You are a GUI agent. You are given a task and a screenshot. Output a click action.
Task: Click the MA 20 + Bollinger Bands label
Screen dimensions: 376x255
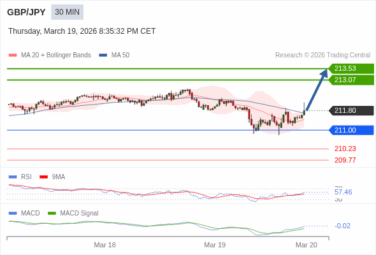(56, 55)
